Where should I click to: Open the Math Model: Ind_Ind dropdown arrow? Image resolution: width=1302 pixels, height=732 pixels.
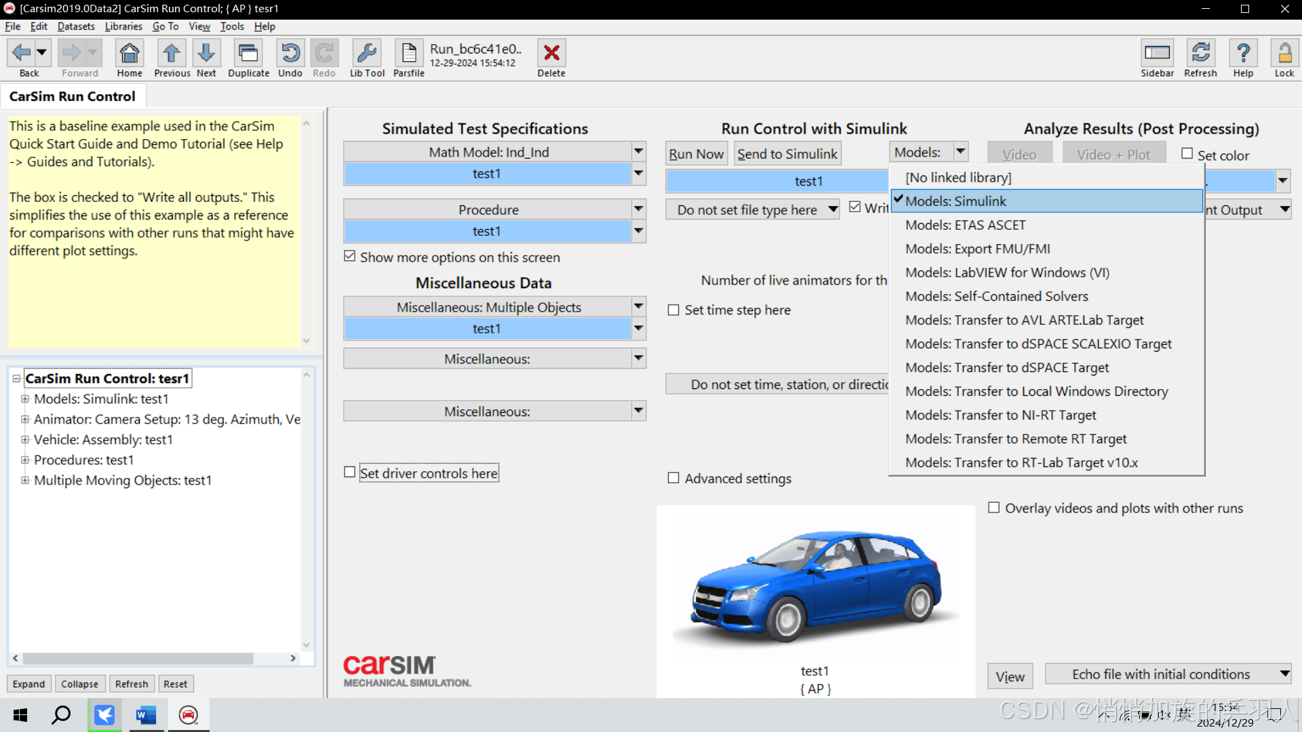click(x=638, y=152)
